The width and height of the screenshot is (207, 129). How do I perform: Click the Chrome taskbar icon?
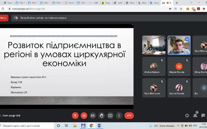[x=91, y=126]
